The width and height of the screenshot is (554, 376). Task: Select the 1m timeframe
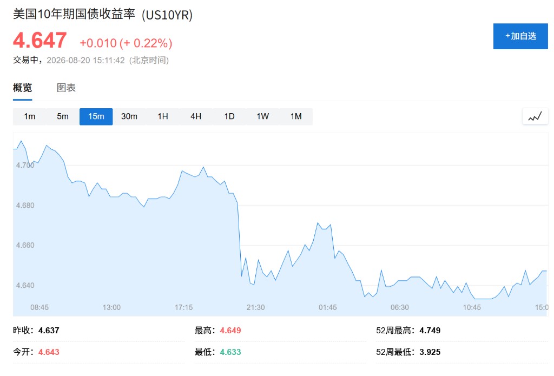point(30,117)
